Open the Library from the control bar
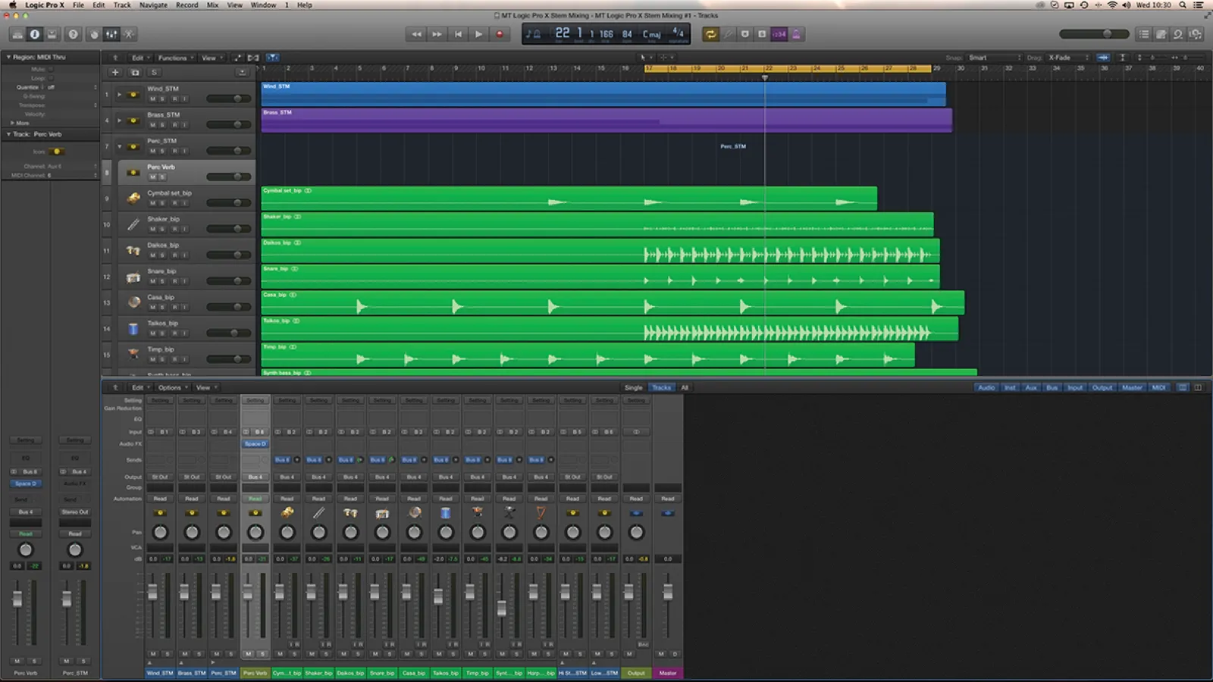This screenshot has height=682, width=1213. pyautogui.click(x=17, y=34)
